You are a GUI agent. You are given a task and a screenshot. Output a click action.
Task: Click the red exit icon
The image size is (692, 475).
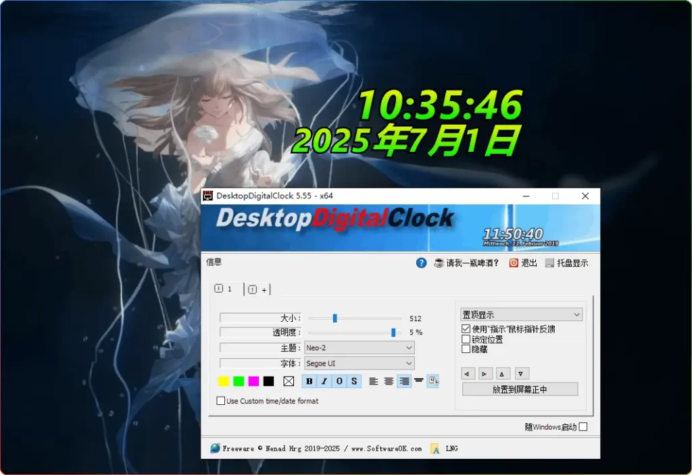tap(514, 263)
